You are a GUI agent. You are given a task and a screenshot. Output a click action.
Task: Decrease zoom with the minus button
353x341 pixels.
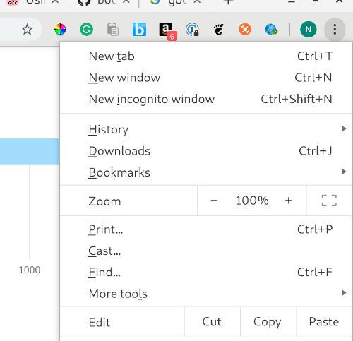pos(214,201)
